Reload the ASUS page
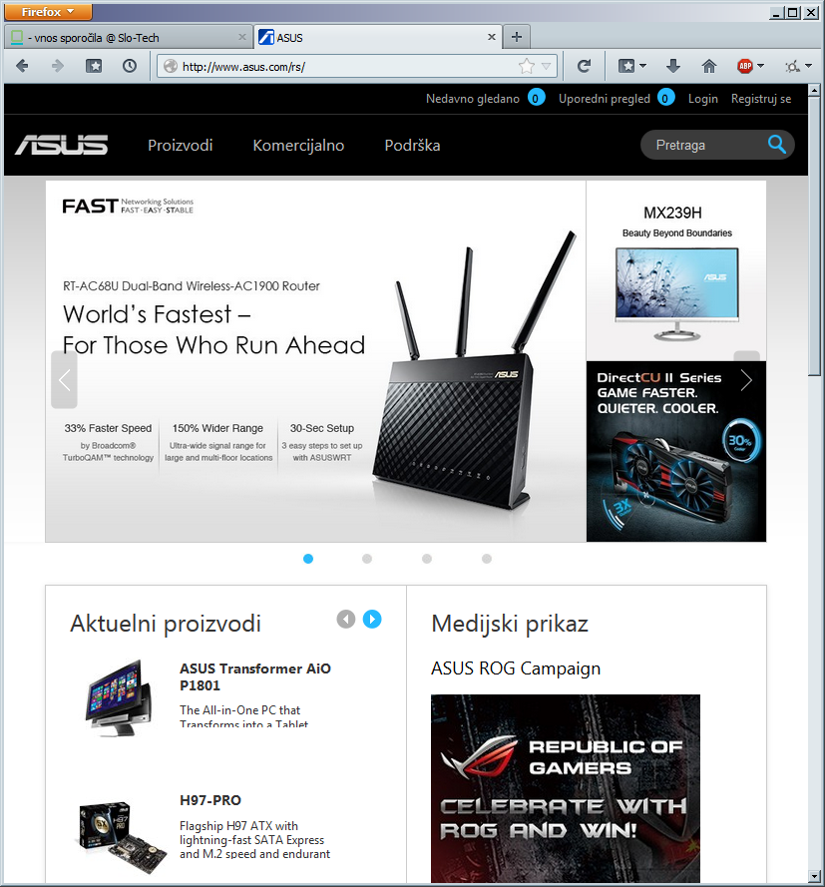 click(585, 66)
